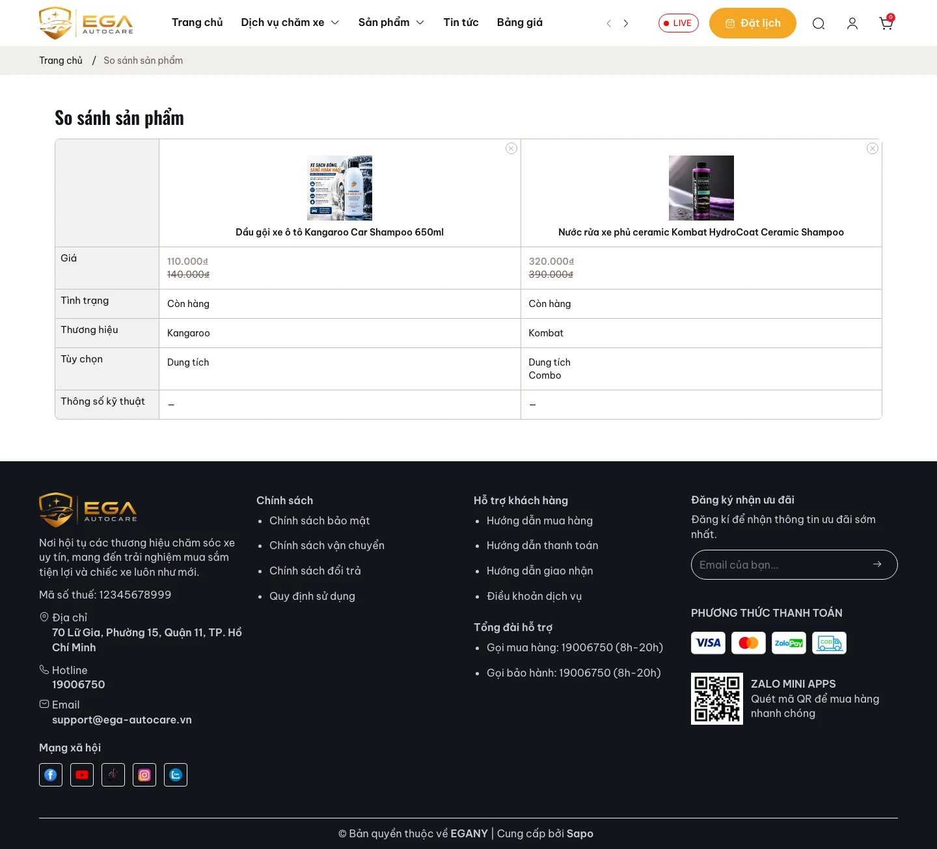Click the Gọi mua hàng: 19006750 line
The width and height of the screenshot is (937, 849).
click(x=575, y=647)
